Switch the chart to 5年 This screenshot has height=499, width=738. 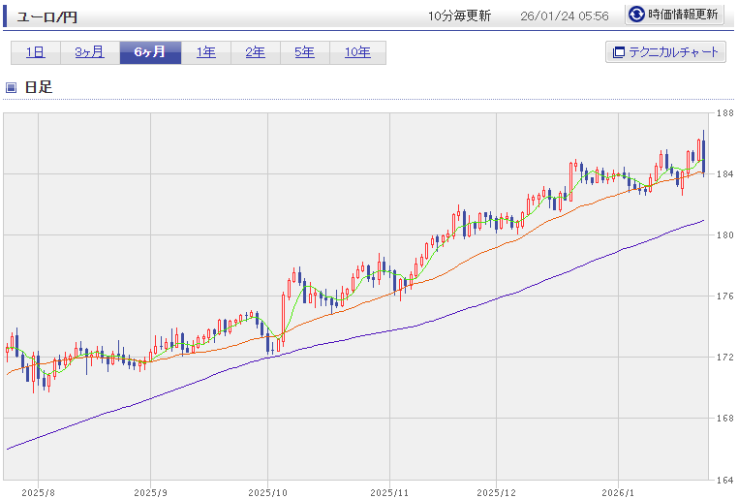click(x=304, y=52)
